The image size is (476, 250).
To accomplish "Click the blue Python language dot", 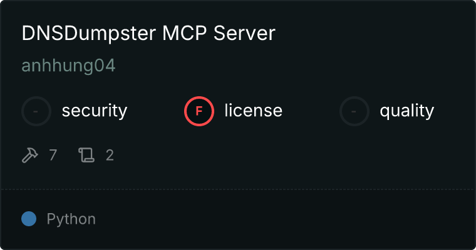I will click(x=29, y=219).
